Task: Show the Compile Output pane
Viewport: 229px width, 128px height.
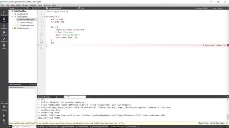Action: pos(82,127)
